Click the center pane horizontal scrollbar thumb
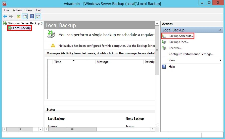This screenshot has width=225, height=139. (72, 129)
